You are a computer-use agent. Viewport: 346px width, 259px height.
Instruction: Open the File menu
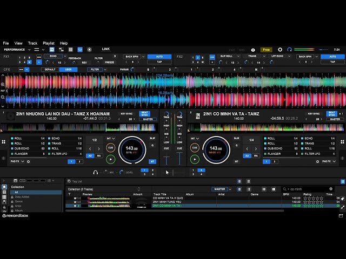[x=6, y=43]
